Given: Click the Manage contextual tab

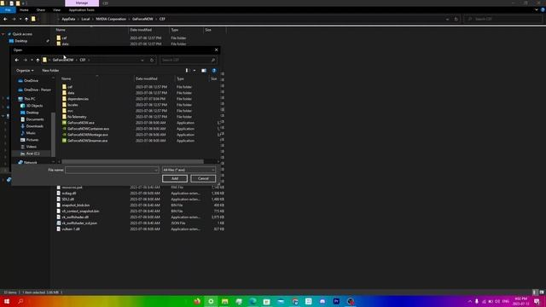Looking at the screenshot, I should point(82,3).
